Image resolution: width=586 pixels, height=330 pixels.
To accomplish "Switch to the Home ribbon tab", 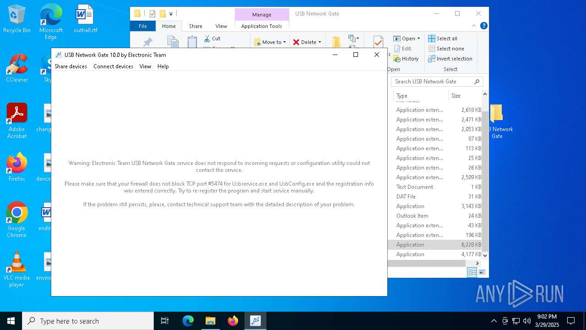I will [168, 26].
